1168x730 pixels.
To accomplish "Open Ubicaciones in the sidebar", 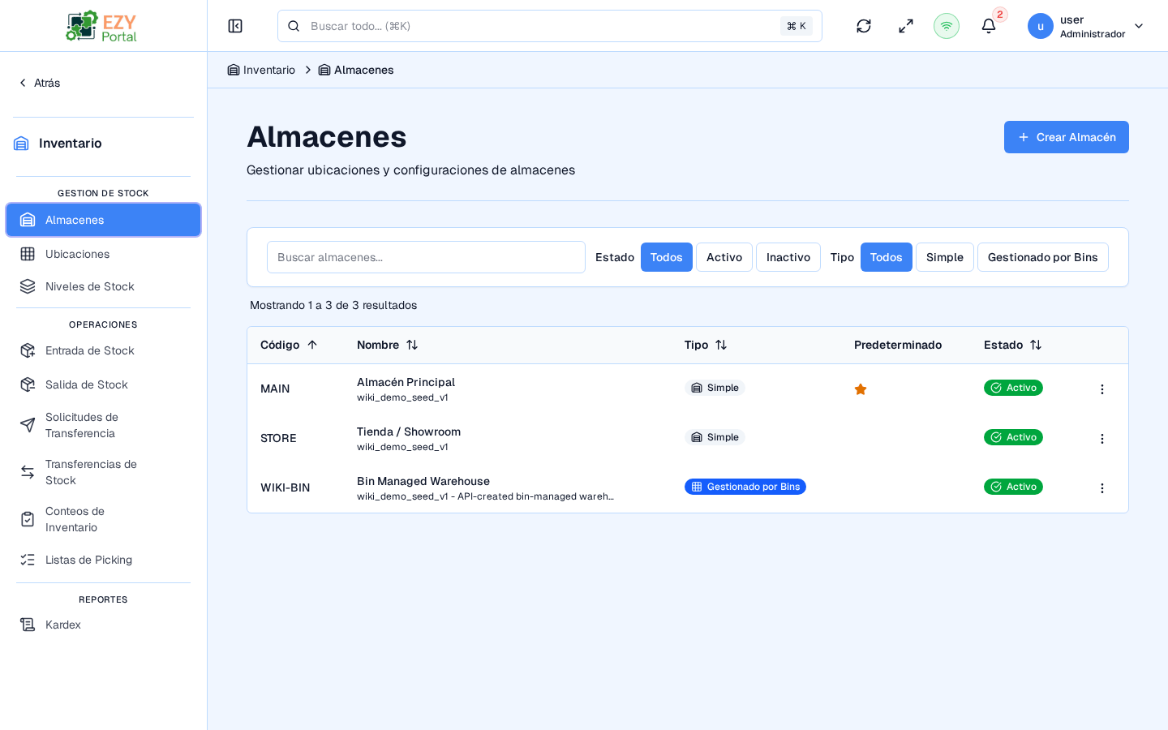I will point(103,254).
